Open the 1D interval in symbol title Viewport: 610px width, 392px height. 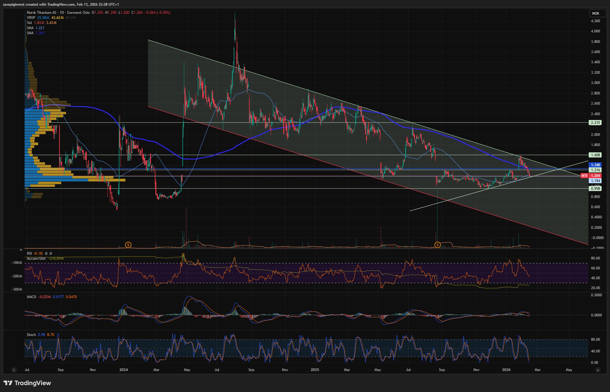tap(62, 13)
